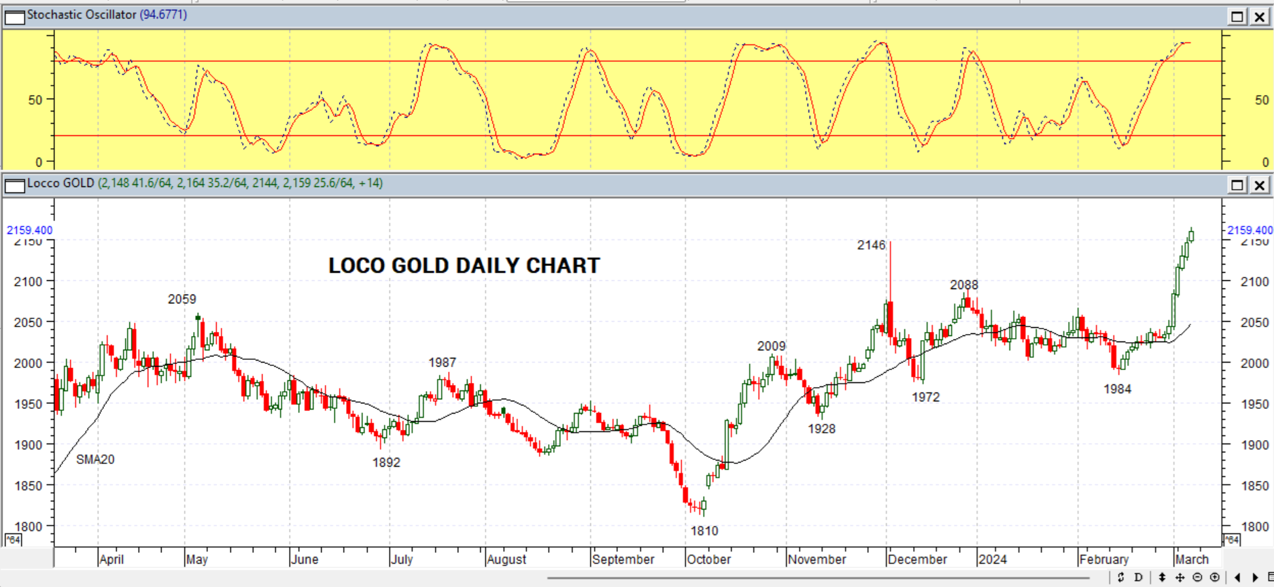
Task: Maximize the Locco GOLD price pane
Action: click(1237, 185)
